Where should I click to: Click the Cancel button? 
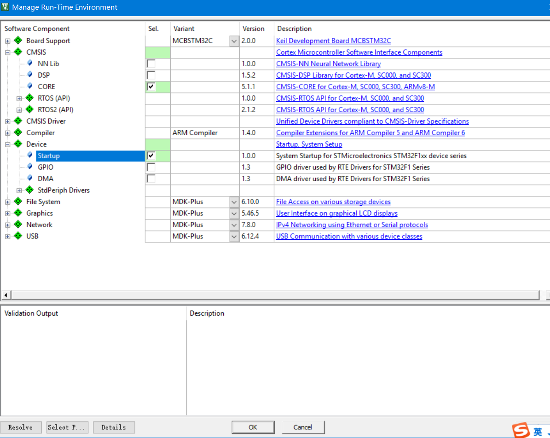[x=303, y=427]
